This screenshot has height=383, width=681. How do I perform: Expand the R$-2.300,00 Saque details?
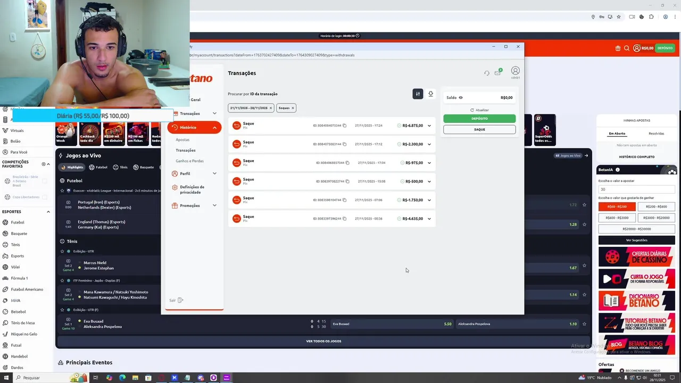tap(429, 144)
